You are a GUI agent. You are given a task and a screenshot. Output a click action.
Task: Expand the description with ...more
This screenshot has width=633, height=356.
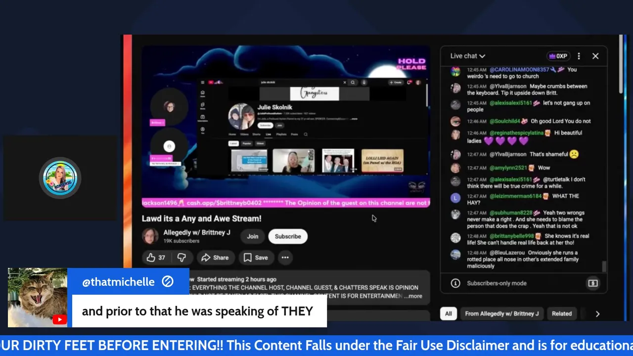pos(413,296)
